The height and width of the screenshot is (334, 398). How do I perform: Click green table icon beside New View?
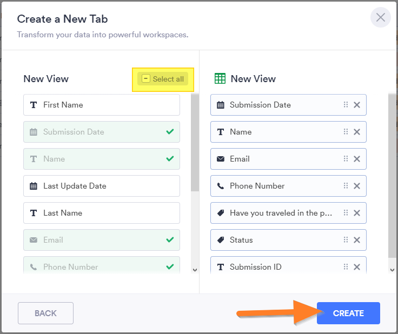[x=220, y=78]
